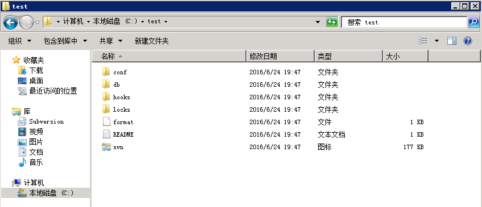Open 下载 in favorites
The height and width of the screenshot is (207, 482).
(x=36, y=71)
